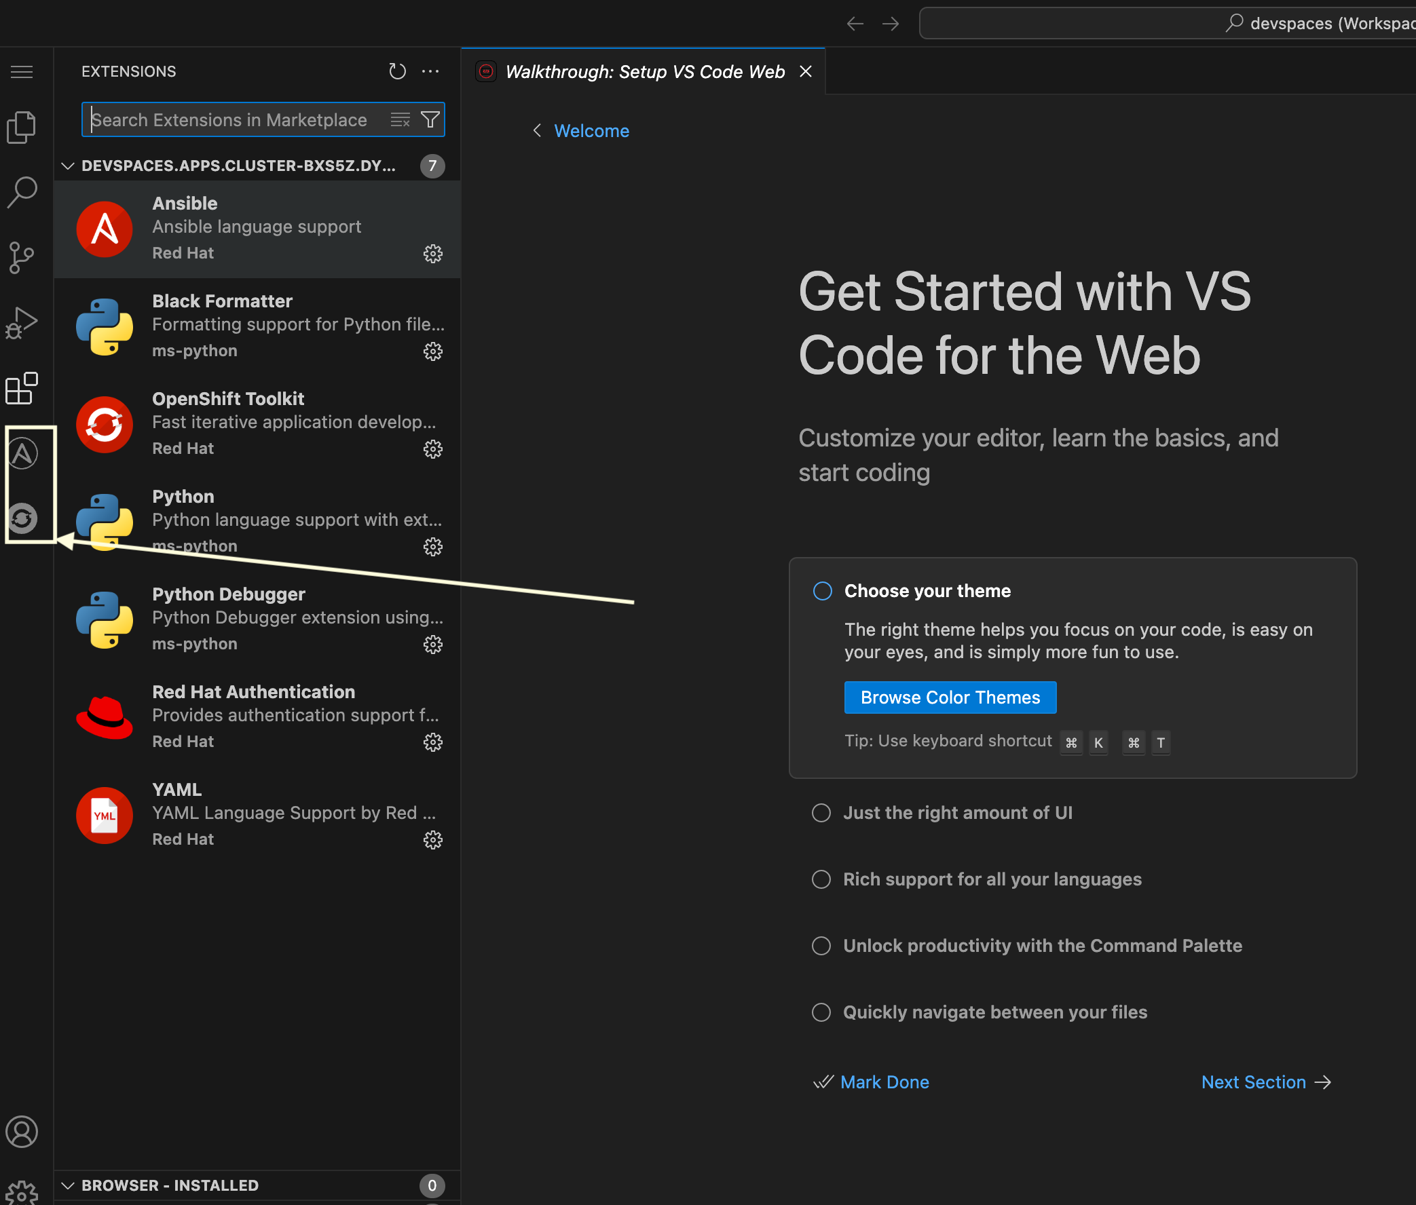Open the More Actions menu in Extensions panel

point(430,71)
